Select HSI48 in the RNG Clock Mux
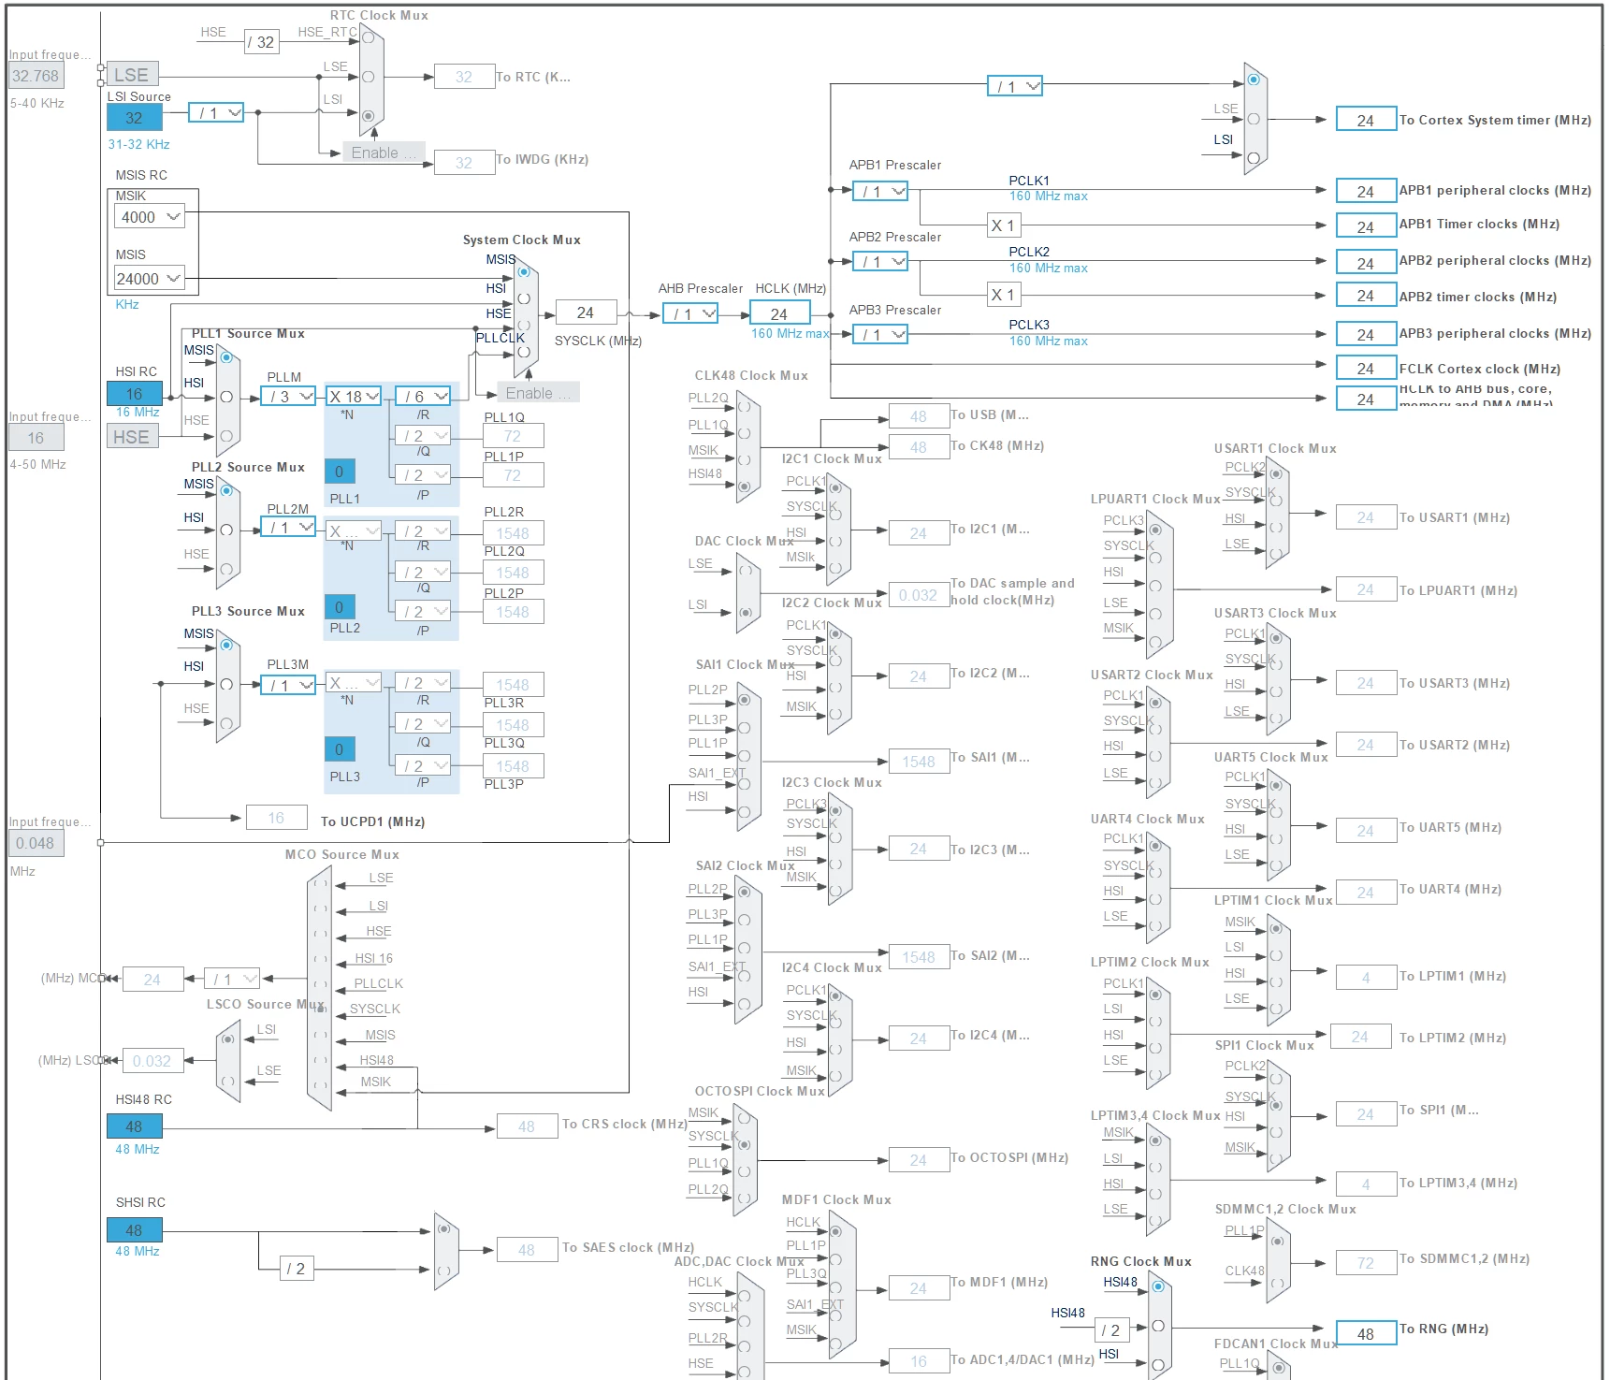Image resolution: width=1610 pixels, height=1380 pixels. [1158, 1286]
